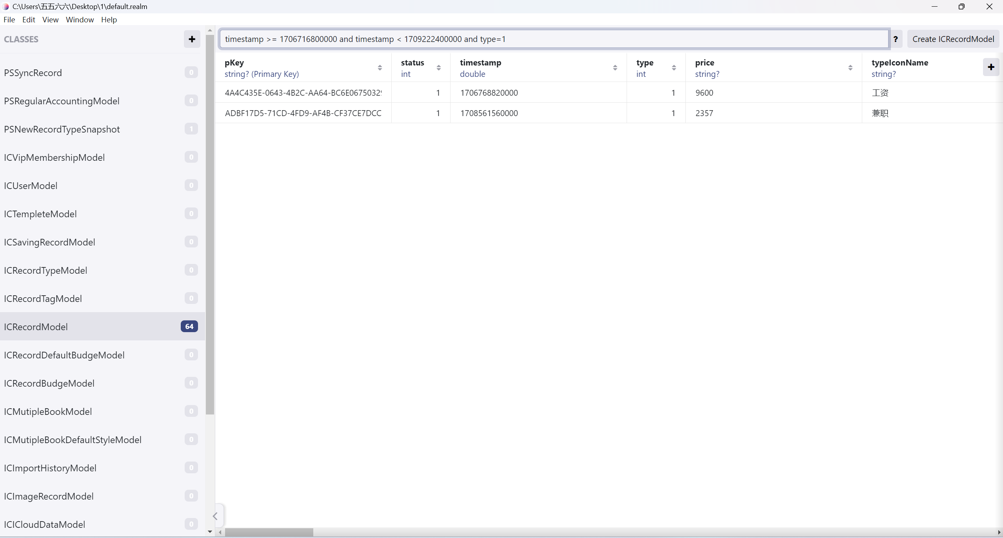Open the query help question mark
The image size is (1003, 538).
pos(896,39)
